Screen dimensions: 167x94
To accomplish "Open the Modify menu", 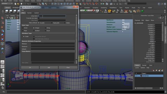I will click(10, 1).
